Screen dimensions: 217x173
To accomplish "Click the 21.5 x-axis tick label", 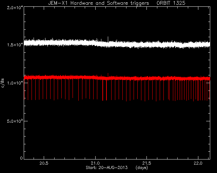I will click(x=146, y=163).
